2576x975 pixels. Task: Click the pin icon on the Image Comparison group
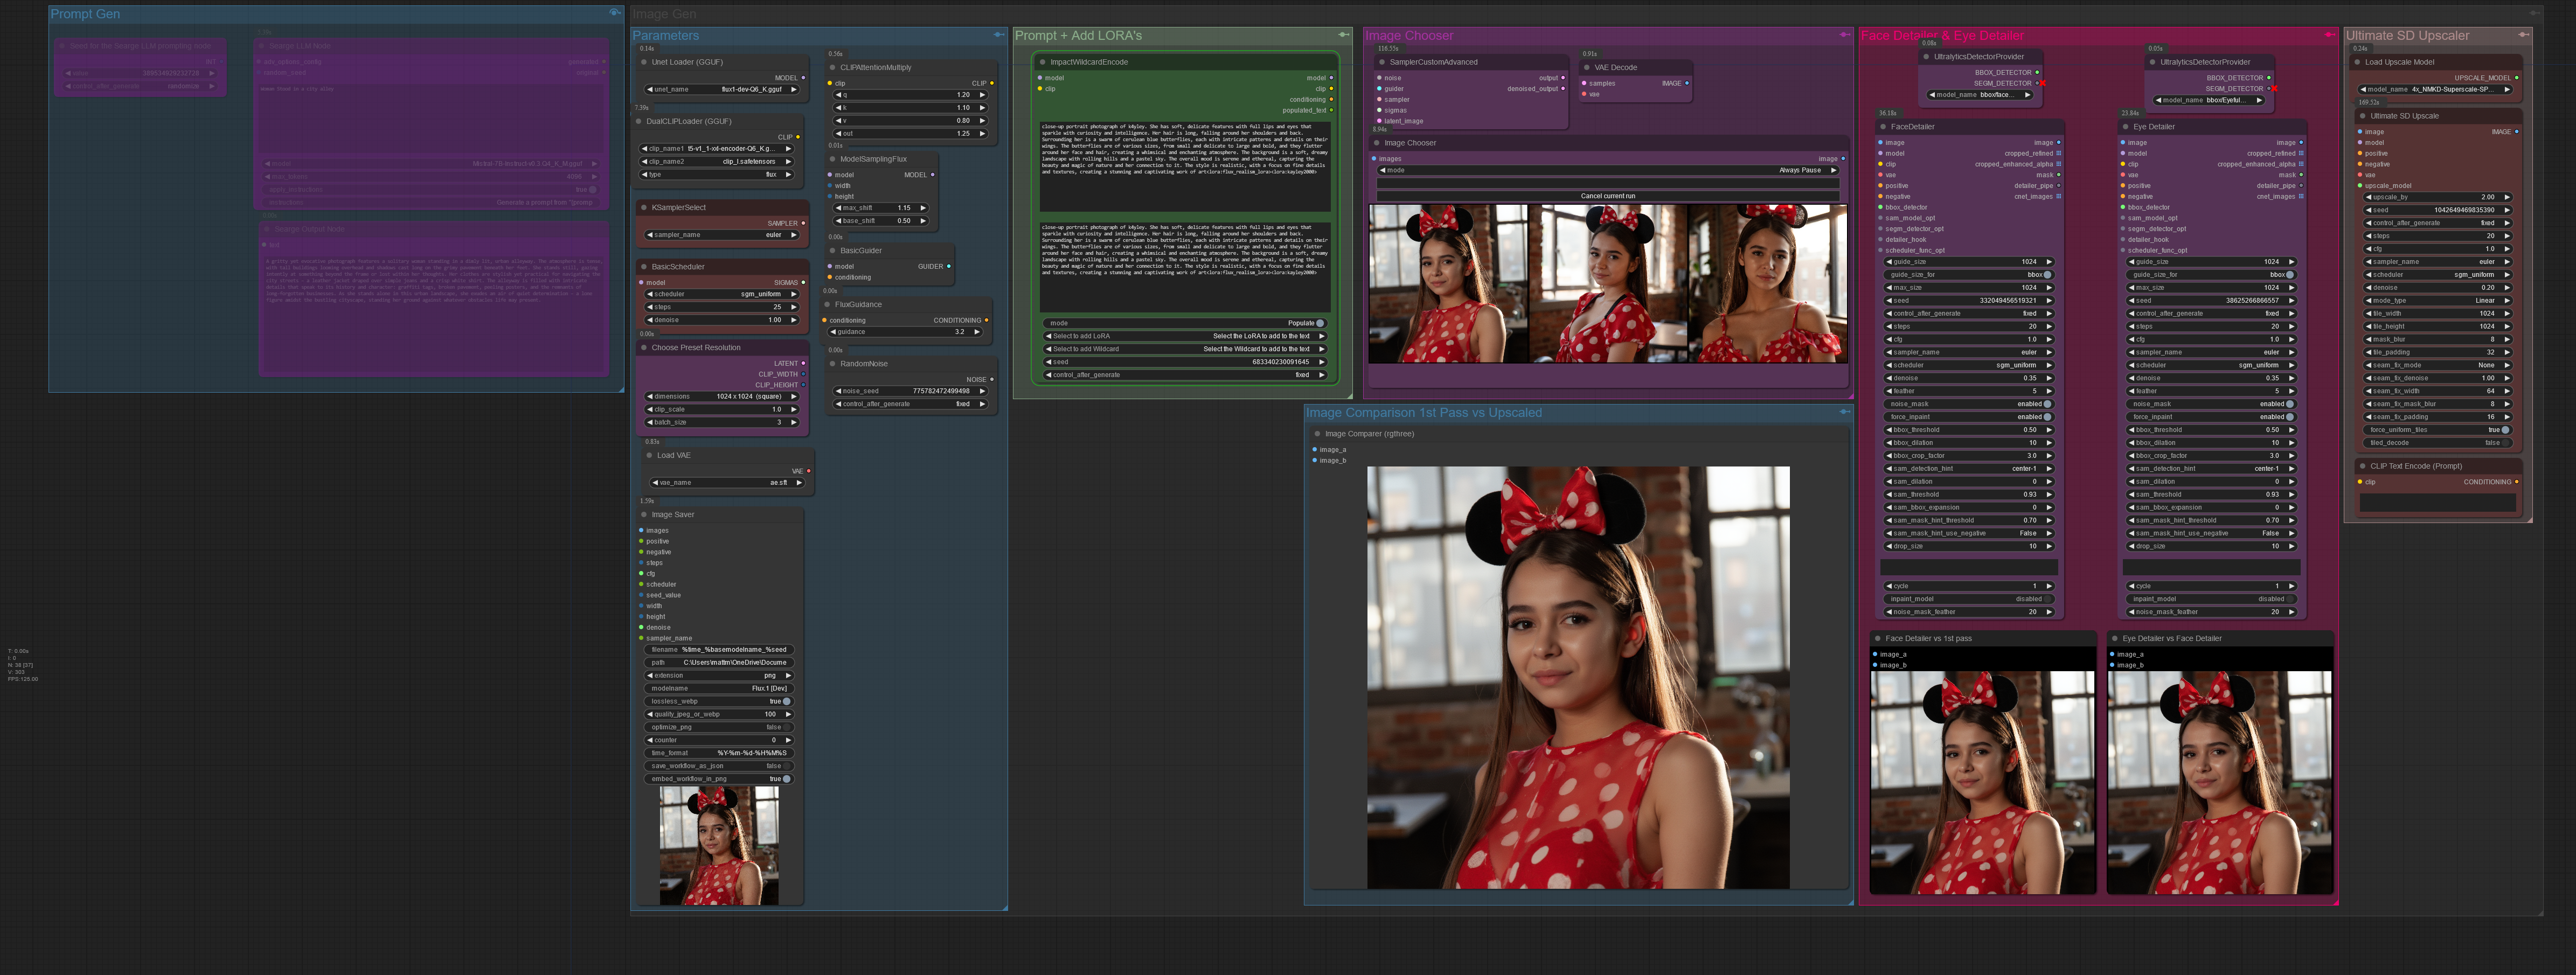[x=1844, y=412]
